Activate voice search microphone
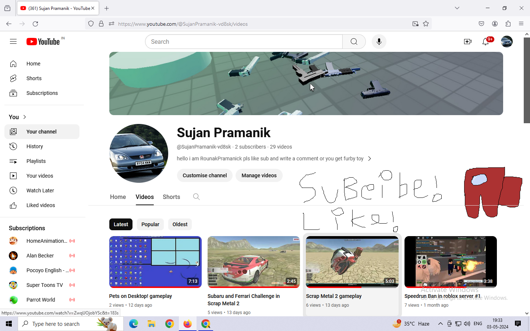Viewport: 530px width, 331px height. pos(379,42)
